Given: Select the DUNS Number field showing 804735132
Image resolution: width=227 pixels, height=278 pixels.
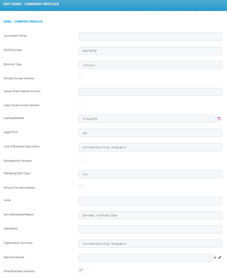Looking at the screenshot, I should pos(150,51).
